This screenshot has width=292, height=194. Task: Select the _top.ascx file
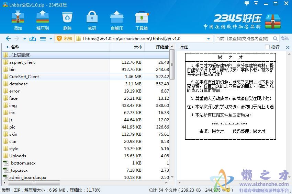click(86, 170)
